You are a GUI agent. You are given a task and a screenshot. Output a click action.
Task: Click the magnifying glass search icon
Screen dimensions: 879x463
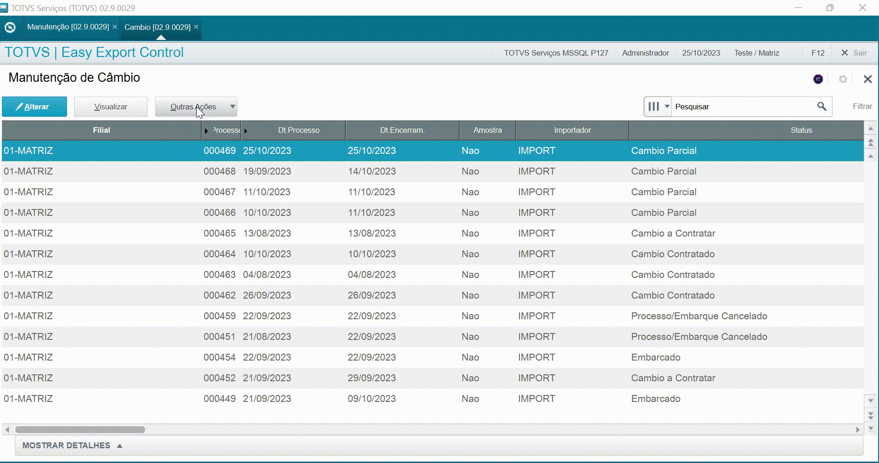[822, 107]
